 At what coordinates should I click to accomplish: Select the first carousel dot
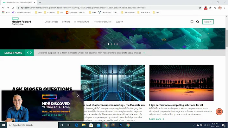point(109,44)
